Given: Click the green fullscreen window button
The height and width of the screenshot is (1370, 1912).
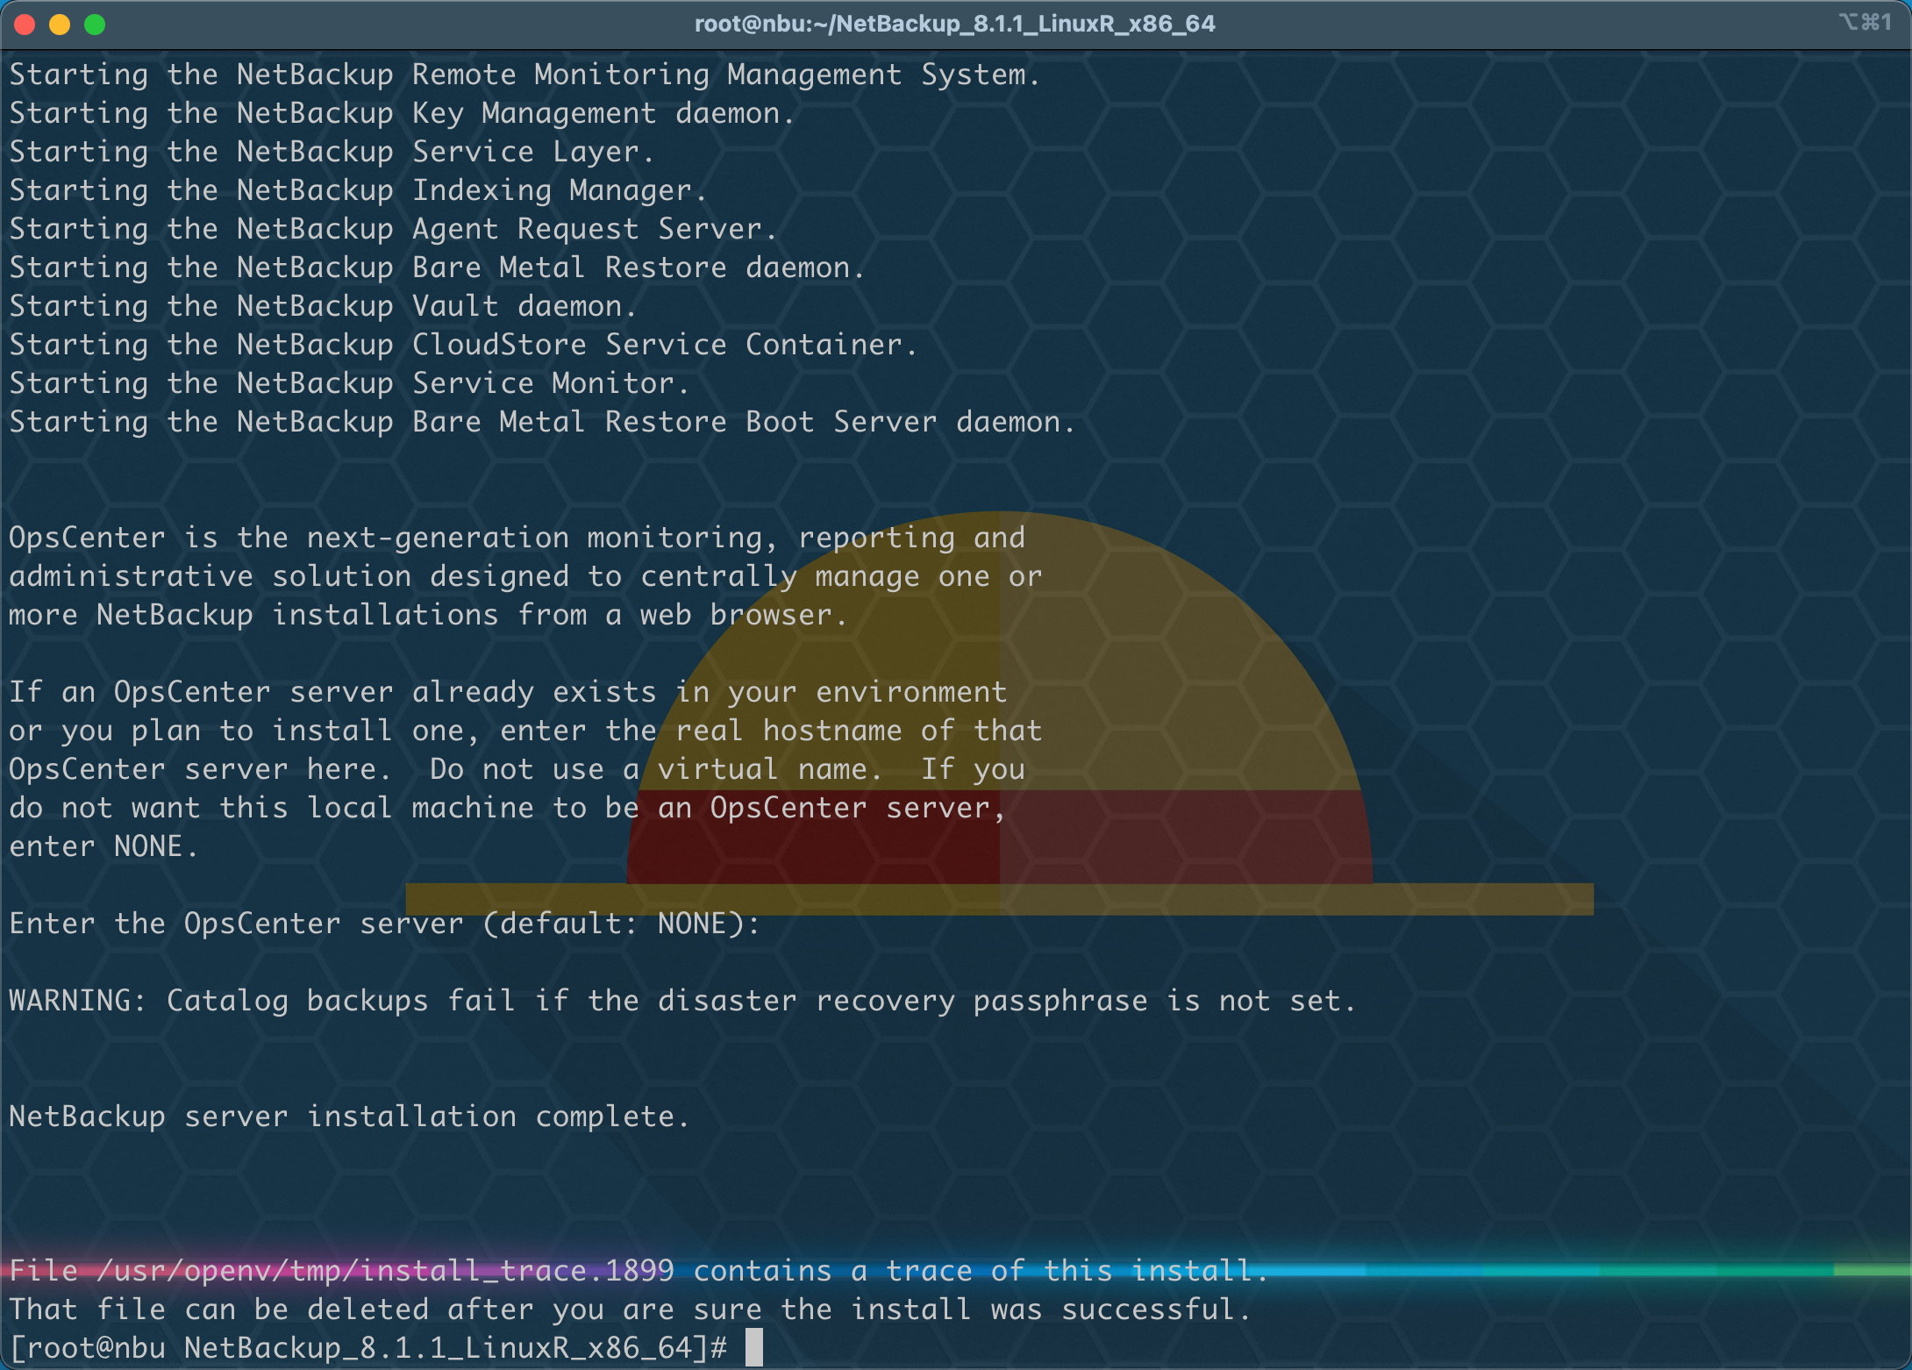Looking at the screenshot, I should pos(95,25).
